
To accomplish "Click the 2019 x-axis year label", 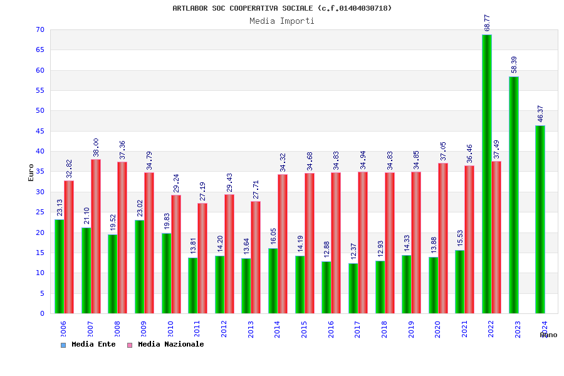I will pos(411,329).
